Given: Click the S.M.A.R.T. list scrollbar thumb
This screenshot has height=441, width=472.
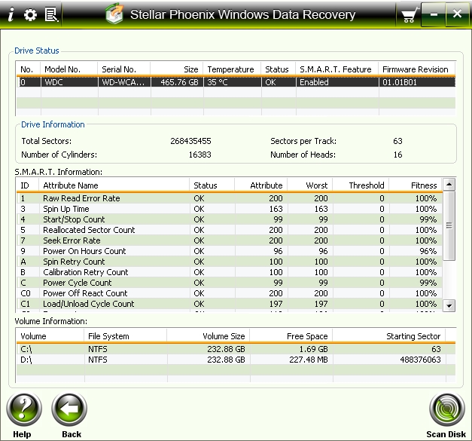Looking at the screenshot, I should 449,225.
